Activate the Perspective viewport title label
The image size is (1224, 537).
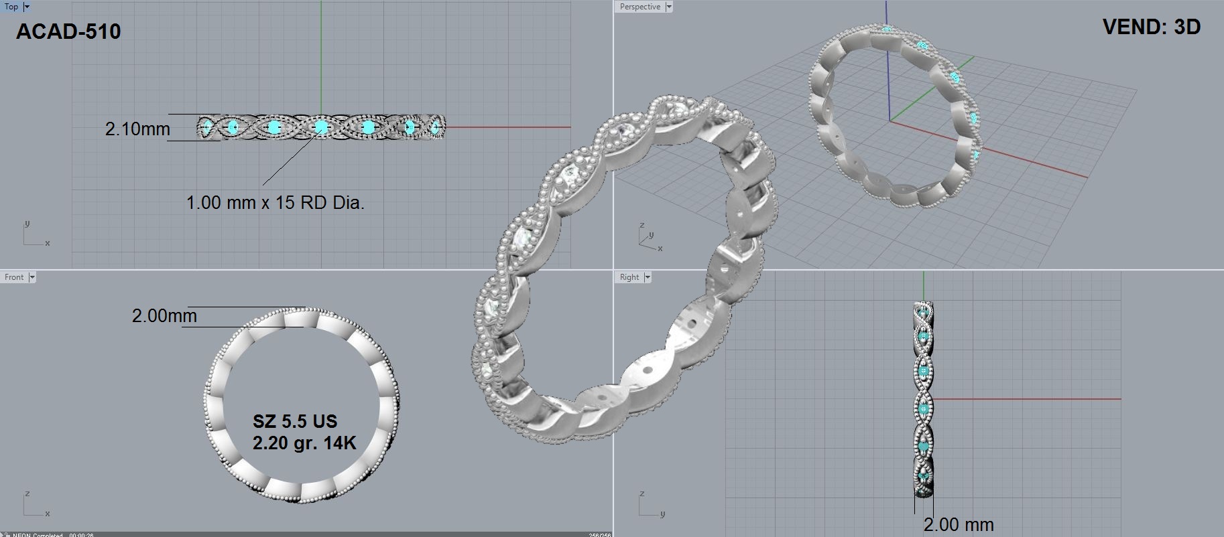pos(639,7)
